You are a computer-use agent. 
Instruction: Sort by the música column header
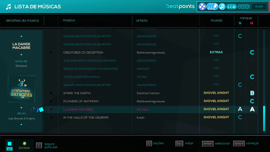pyautogui.click(x=69, y=20)
